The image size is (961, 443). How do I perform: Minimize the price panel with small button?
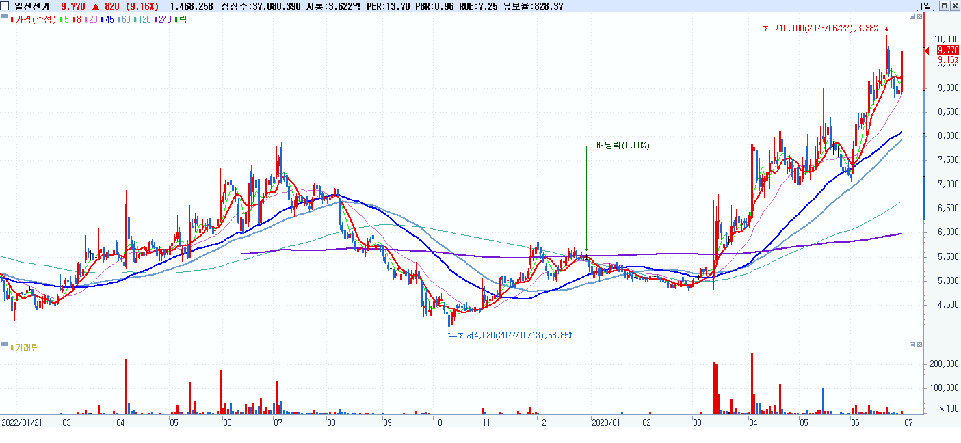pos(912,16)
